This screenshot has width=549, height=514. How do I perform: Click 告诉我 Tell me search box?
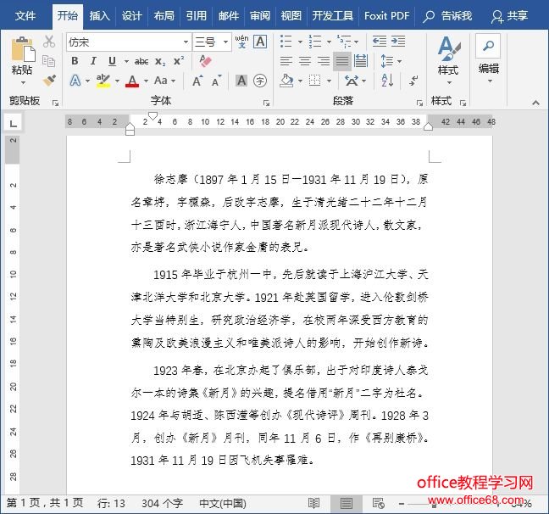(447, 16)
